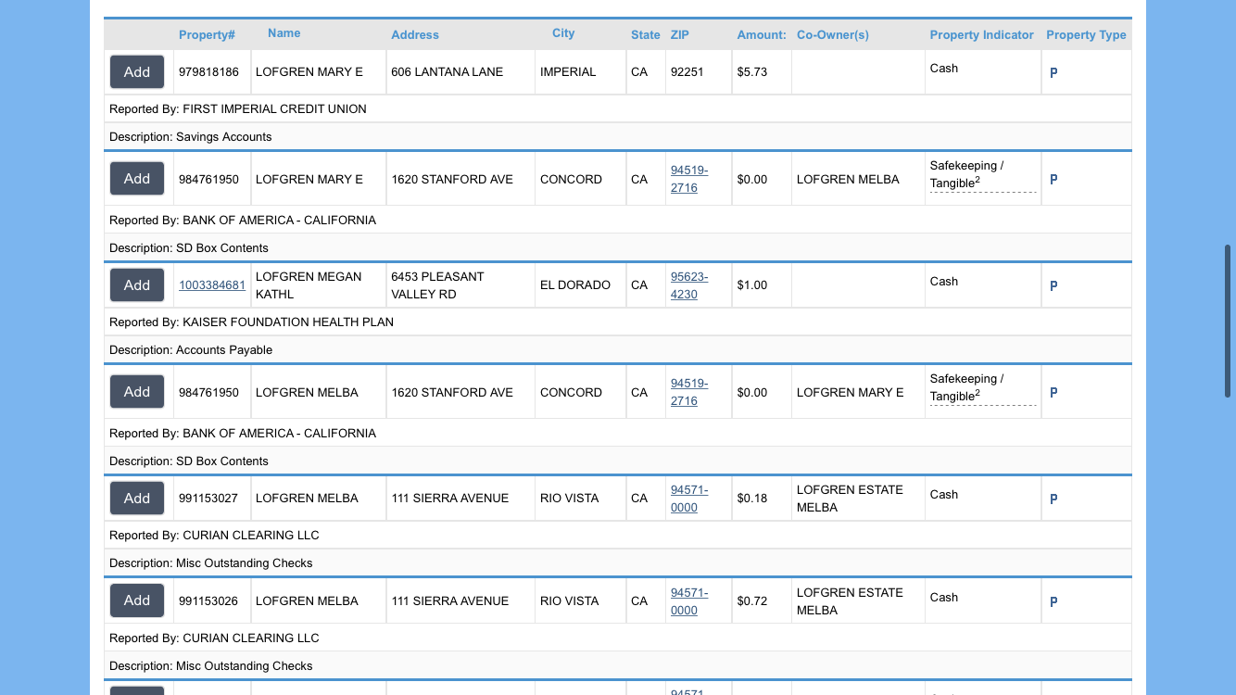
Task: Click Reported By: FIRST IMPERIAL CREDIT UNION
Action: coord(238,109)
